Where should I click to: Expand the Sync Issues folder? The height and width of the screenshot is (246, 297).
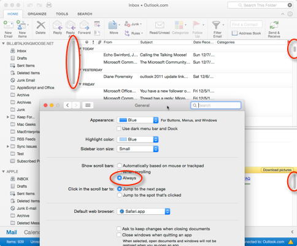[8, 147]
